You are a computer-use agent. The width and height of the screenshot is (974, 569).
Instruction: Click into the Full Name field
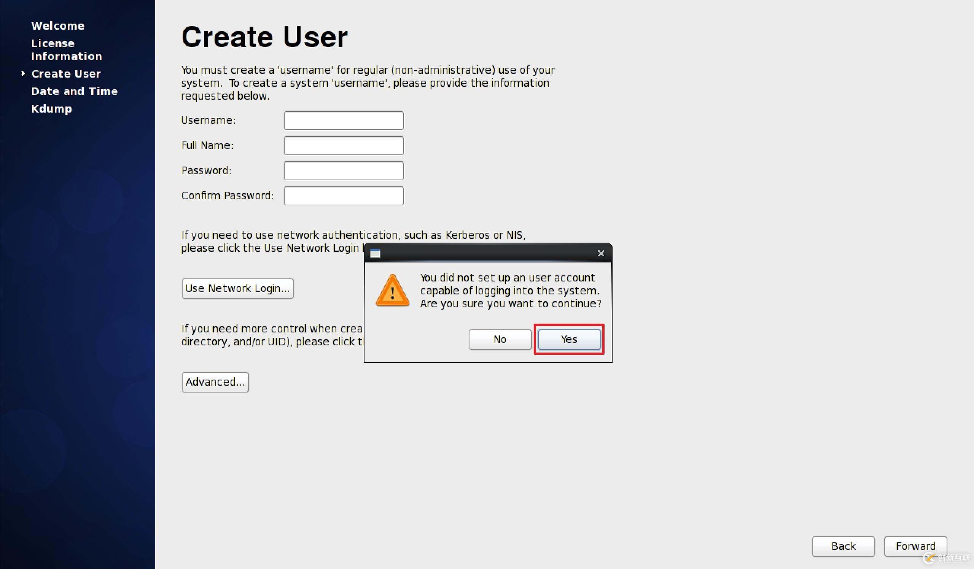344,146
